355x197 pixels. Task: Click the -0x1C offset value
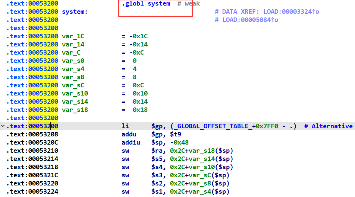coord(138,36)
